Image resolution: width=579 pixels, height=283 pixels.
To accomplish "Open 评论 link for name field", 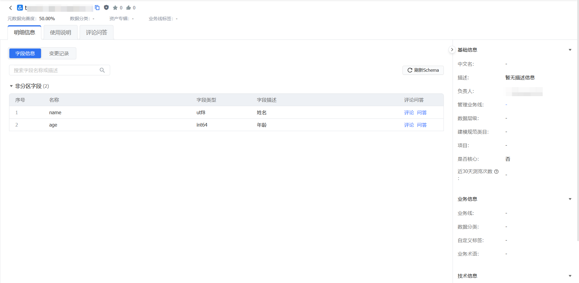I will (x=409, y=112).
